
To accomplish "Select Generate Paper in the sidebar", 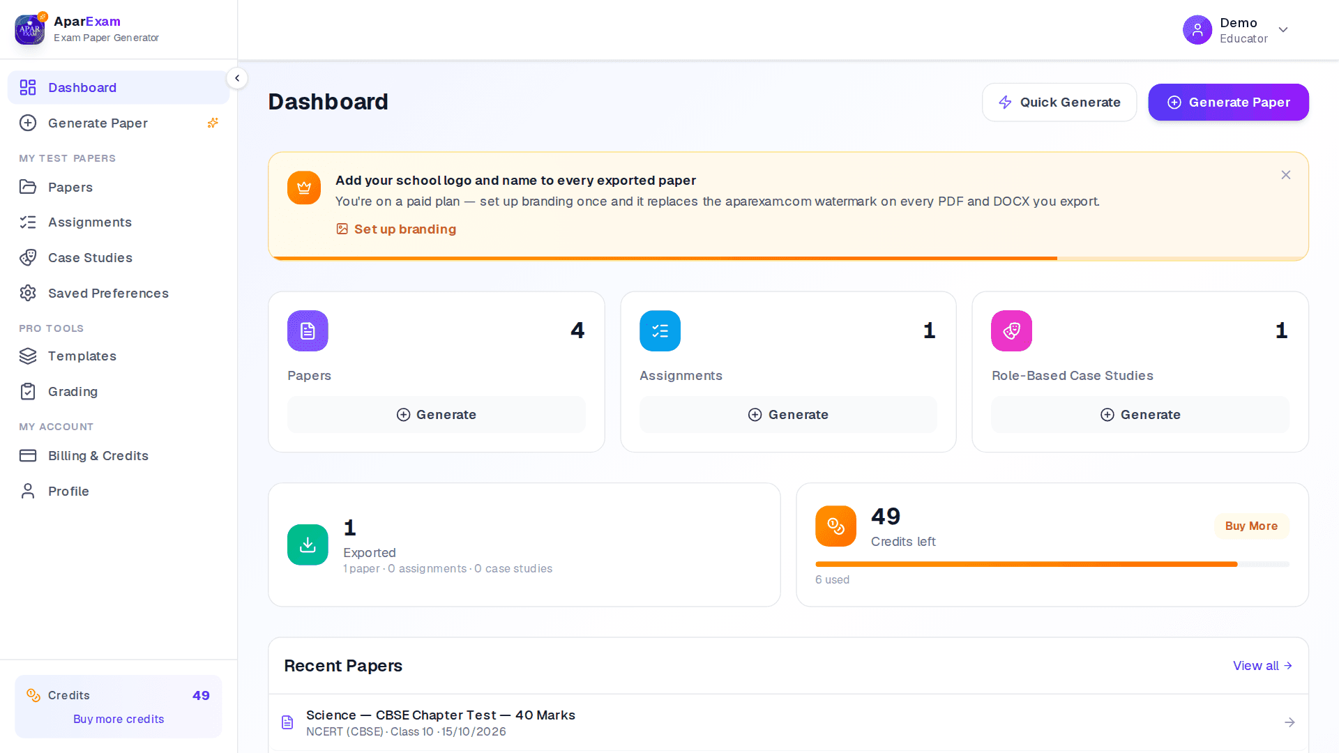I will click(x=119, y=123).
